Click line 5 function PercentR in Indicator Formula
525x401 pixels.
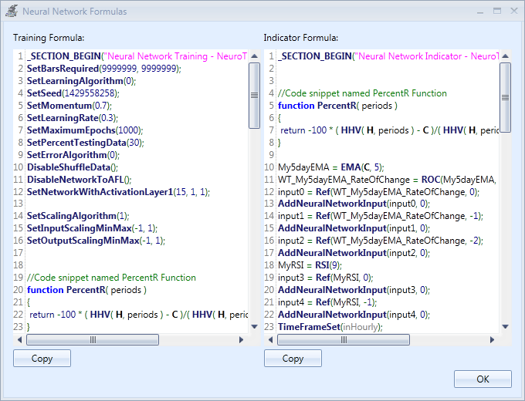click(x=337, y=106)
